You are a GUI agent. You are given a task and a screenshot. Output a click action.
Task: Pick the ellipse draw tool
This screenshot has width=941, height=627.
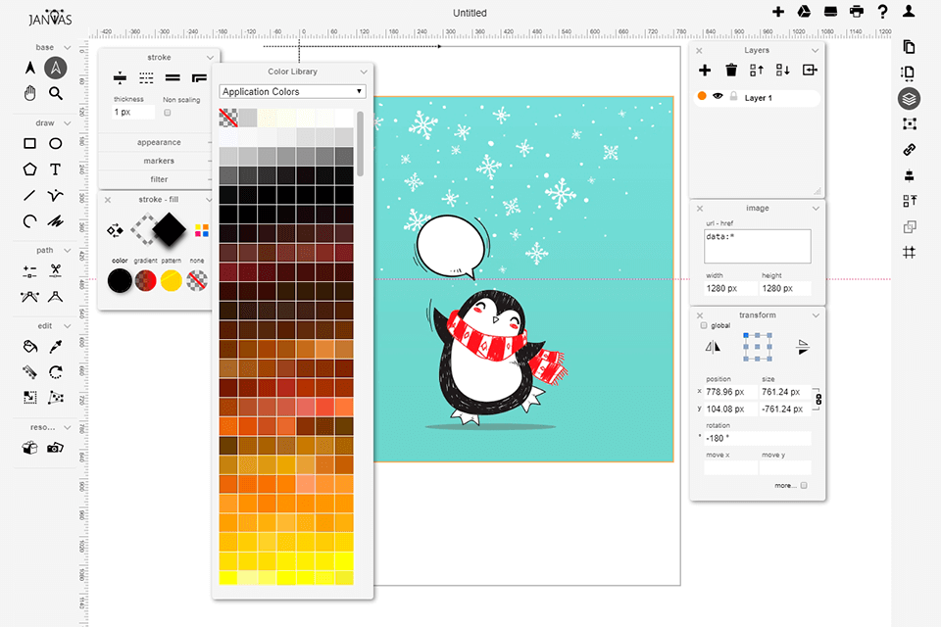(x=55, y=143)
